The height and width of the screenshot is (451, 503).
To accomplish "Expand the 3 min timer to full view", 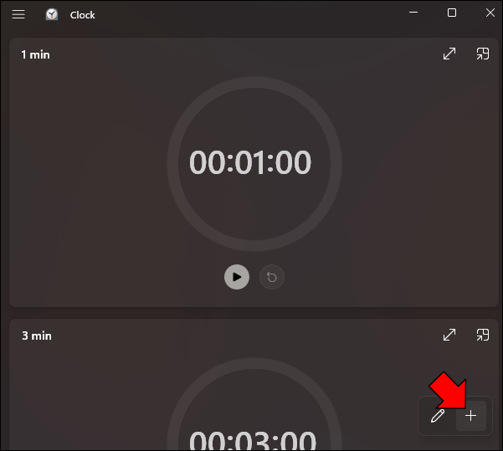I will pos(449,335).
